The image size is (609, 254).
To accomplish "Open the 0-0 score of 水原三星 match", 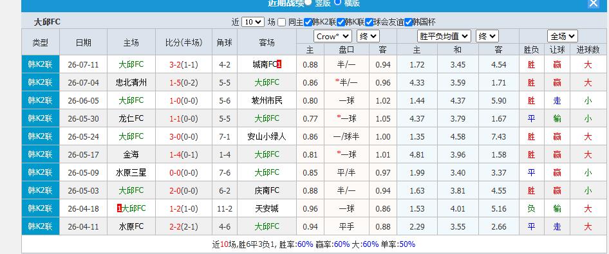I will click(x=176, y=172).
